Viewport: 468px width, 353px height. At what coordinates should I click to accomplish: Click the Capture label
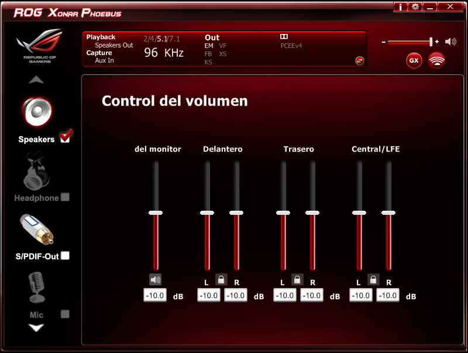point(99,53)
